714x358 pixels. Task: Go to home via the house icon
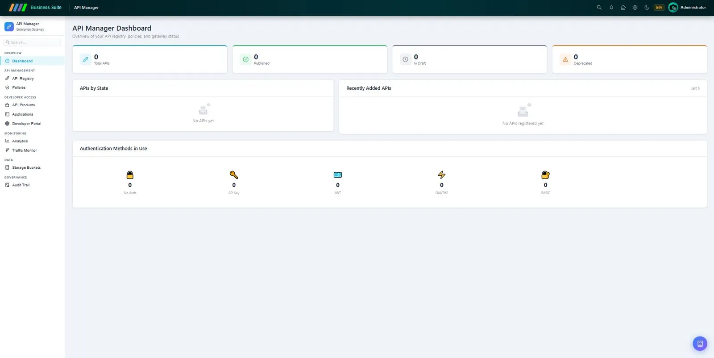pos(623,8)
